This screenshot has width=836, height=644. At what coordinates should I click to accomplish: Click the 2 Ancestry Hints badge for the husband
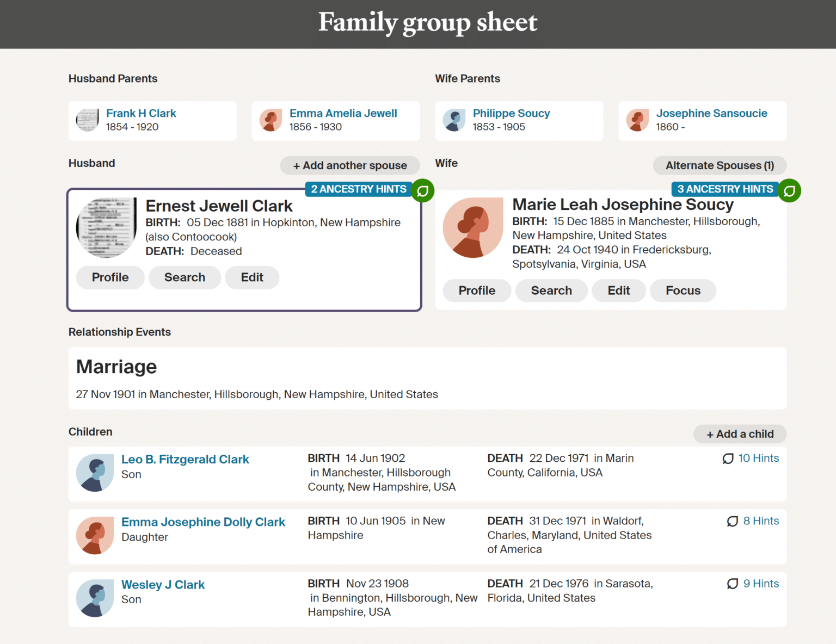(358, 189)
